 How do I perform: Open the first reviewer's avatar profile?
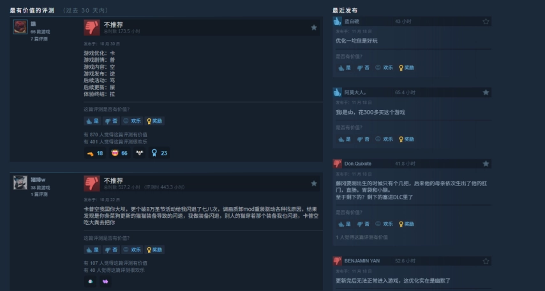pyautogui.click(x=20, y=27)
